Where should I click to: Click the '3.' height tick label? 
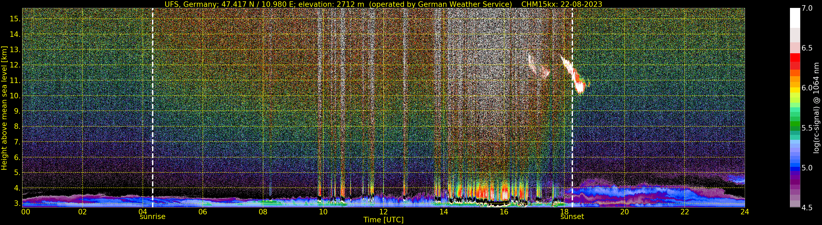(17, 203)
